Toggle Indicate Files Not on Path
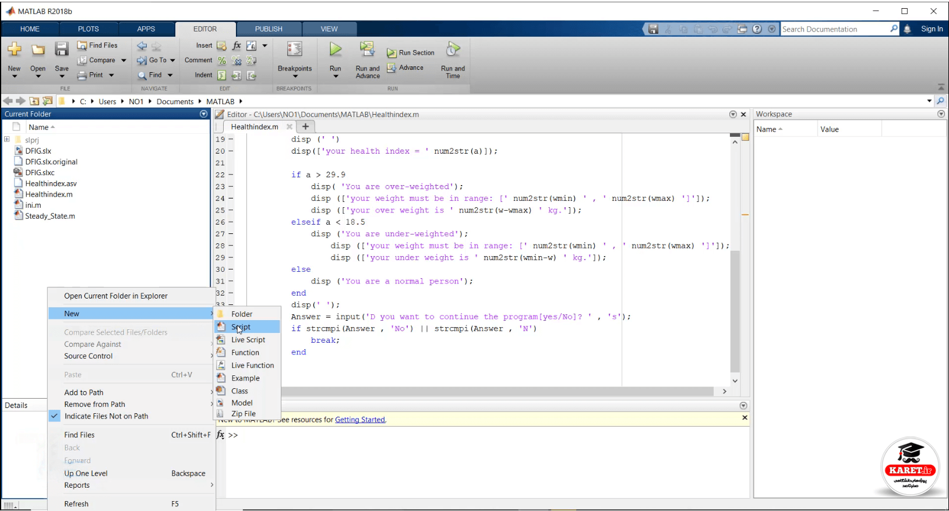Image resolution: width=949 pixels, height=511 pixels. [131, 416]
